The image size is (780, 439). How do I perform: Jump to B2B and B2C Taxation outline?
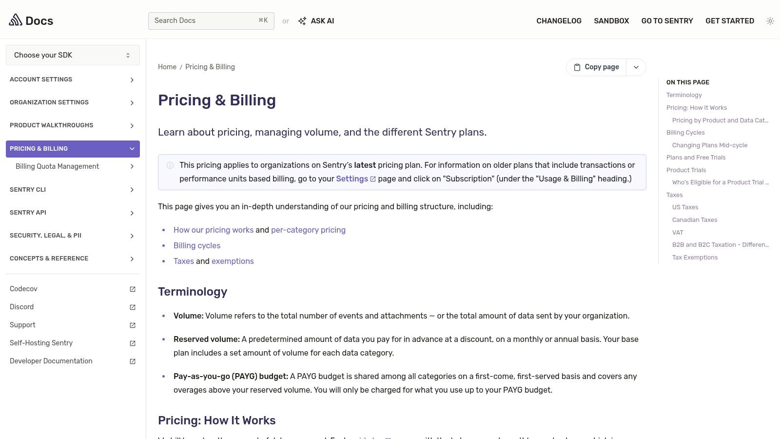point(721,245)
